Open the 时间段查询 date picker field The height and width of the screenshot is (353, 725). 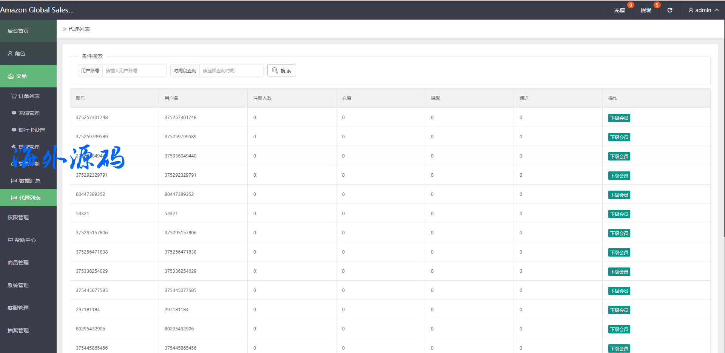coord(231,70)
